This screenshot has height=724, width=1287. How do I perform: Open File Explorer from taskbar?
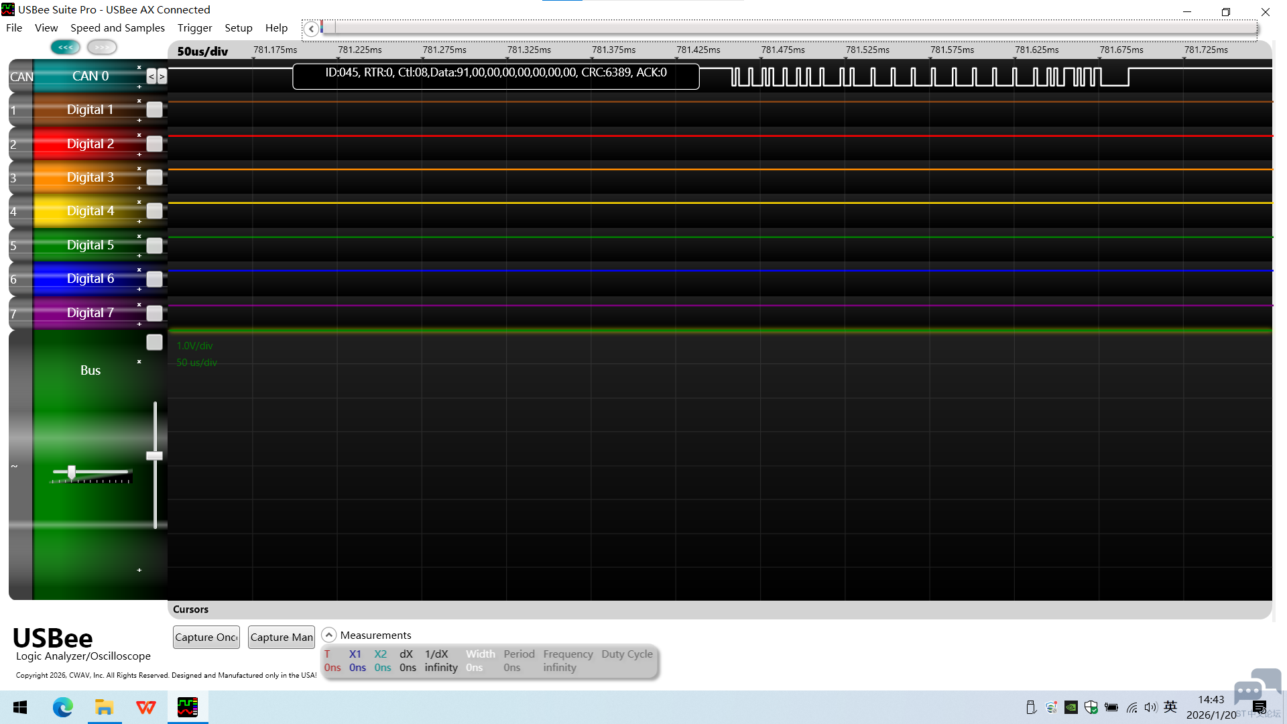point(104,707)
